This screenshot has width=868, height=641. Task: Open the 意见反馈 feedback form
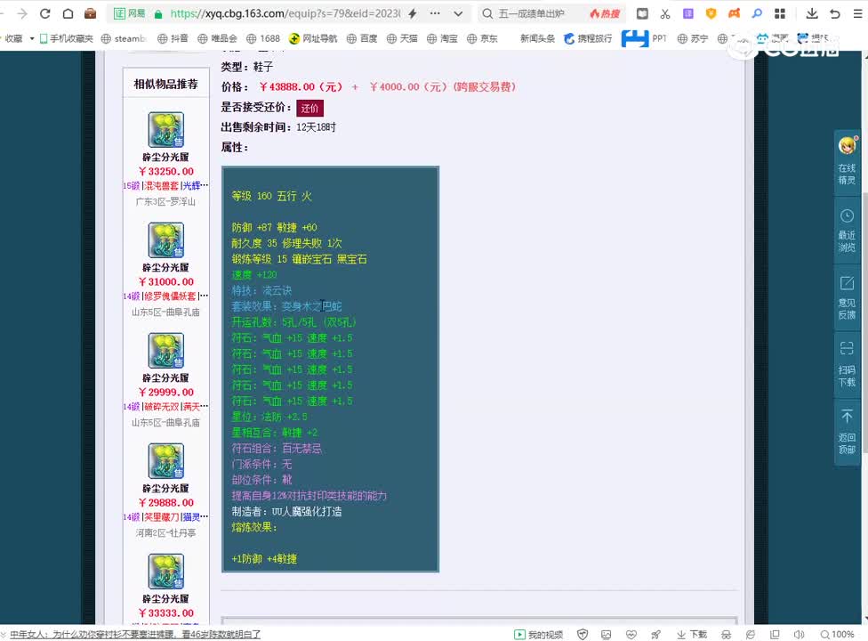pyautogui.click(x=847, y=298)
